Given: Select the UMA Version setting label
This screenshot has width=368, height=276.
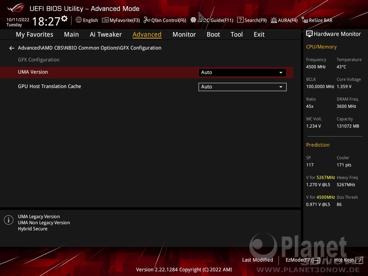Looking at the screenshot, I should pyautogui.click(x=33, y=72).
